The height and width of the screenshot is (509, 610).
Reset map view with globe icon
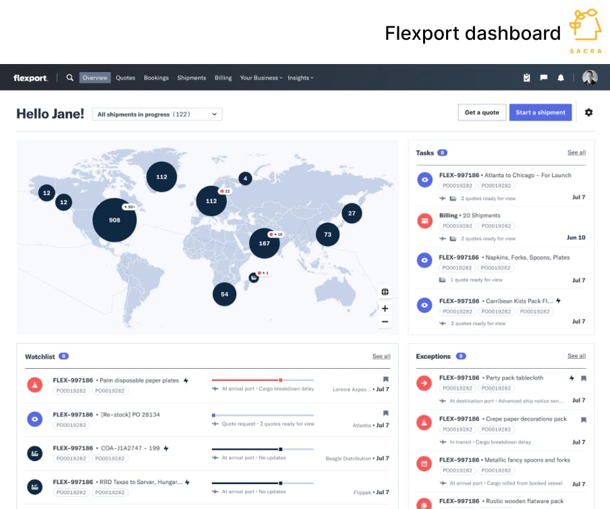[385, 292]
